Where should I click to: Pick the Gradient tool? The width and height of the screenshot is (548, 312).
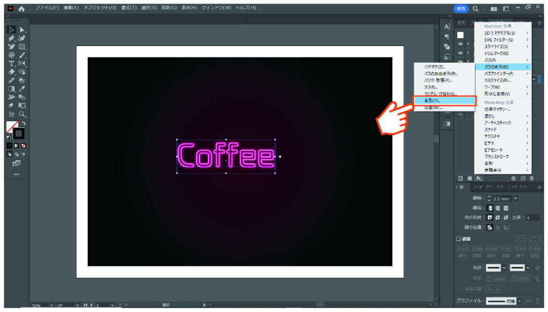(x=11, y=89)
